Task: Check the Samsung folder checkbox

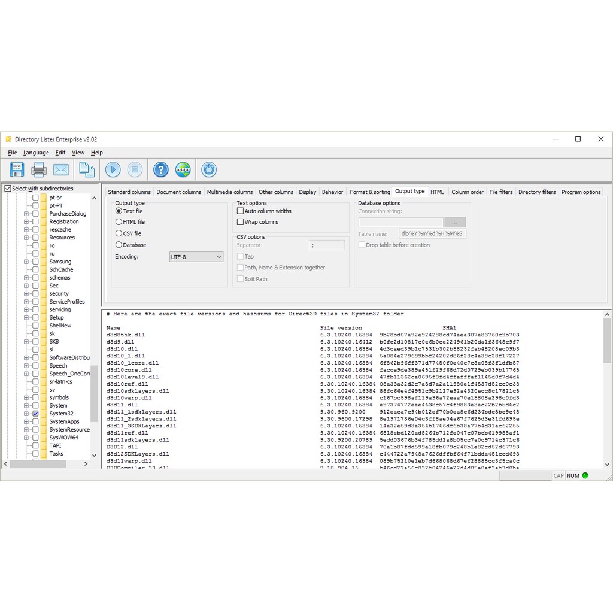Action: point(35,262)
